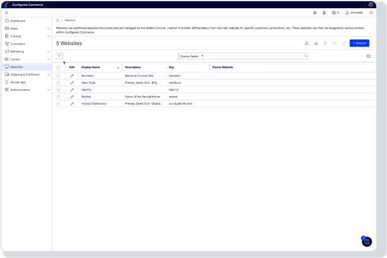
Task: Open Customers from the sidebar
Action: [x=18, y=44]
